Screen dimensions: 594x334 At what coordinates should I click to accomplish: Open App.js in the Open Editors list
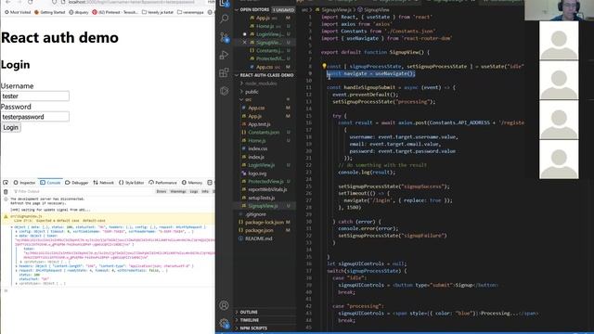click(263, 18)
